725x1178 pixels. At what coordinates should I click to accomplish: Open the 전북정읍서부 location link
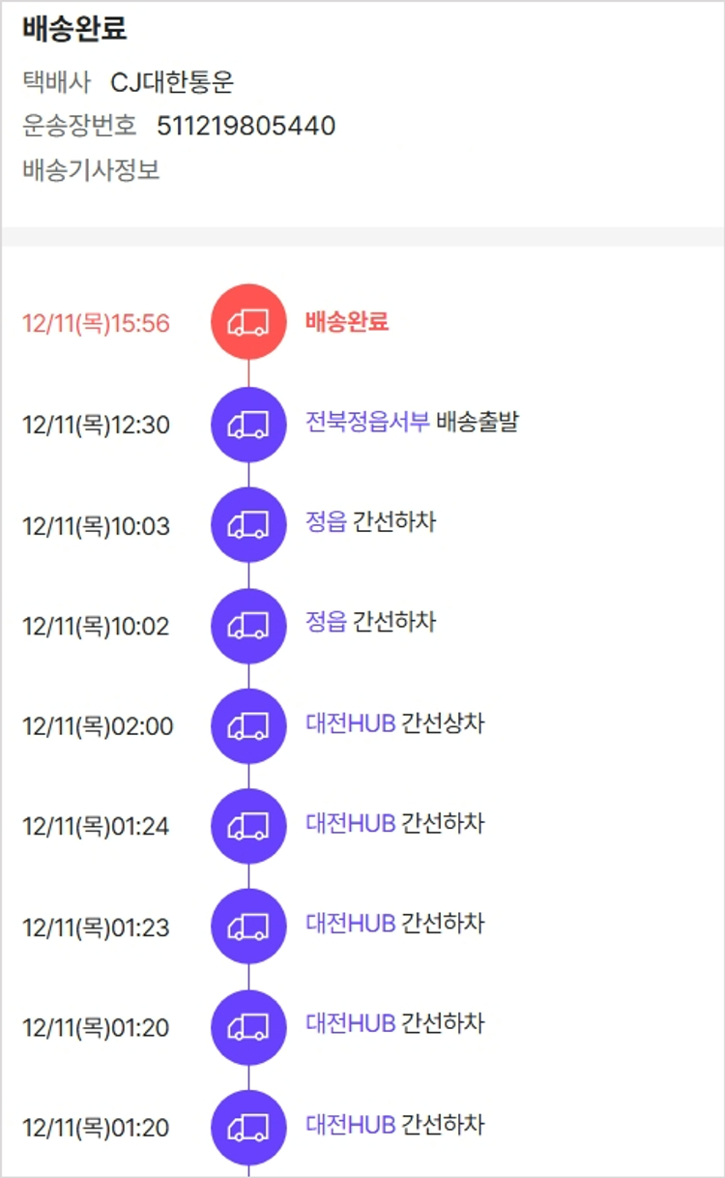(x=367, y=423)
